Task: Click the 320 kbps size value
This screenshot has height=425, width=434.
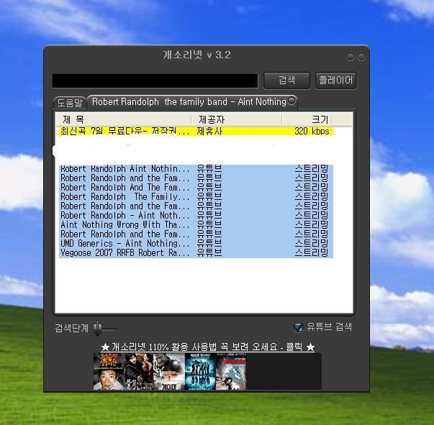Action: click(312, 131)
